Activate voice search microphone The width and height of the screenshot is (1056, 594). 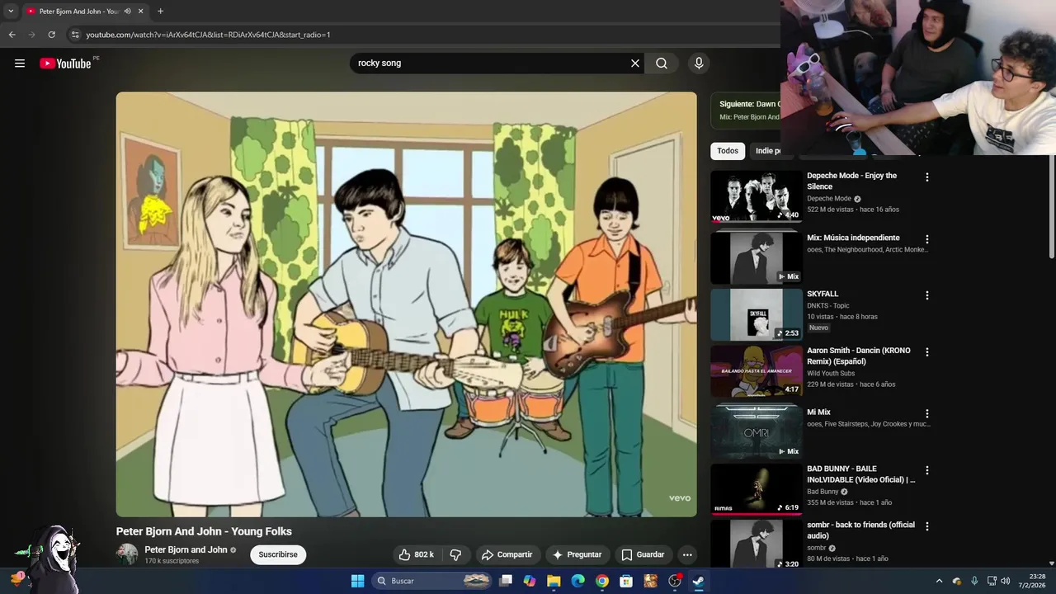[x=699, y=64]
